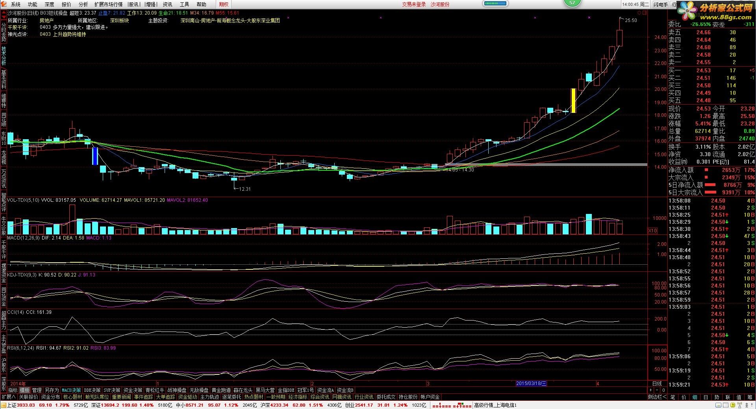Click the application logo icon top-left
The image size is (756, 409).
click(4, 4)
